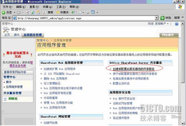Open the 文件(F) menu
The width and height of the screenshot is (186, 126).
7,7
